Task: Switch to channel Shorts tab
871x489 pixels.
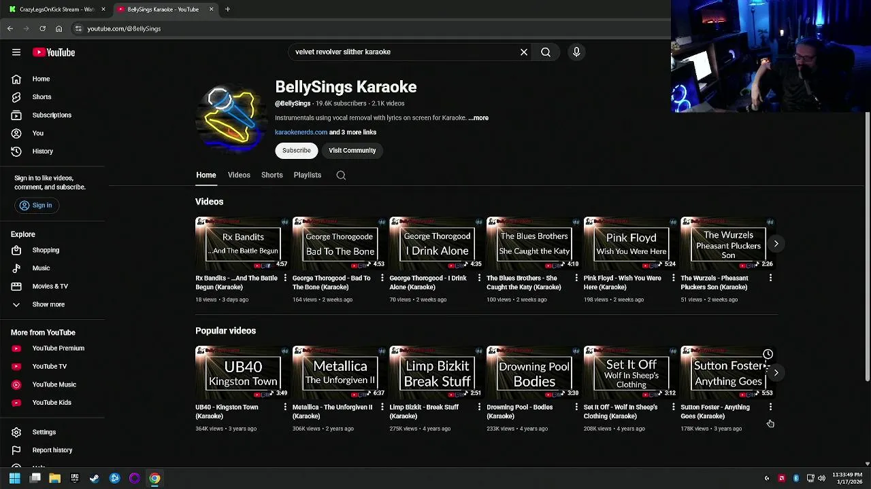Action: [272, 175]
